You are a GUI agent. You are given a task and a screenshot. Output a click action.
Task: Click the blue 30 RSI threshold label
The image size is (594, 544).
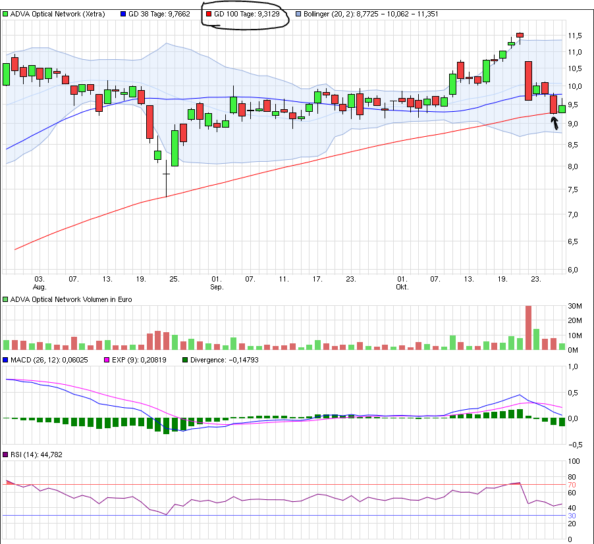pos(572,516)
